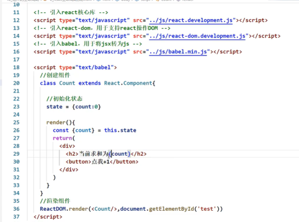Click the opening <button> tag on line 30
The width and height of the screenshot is (299, 222).
[78, 162]
